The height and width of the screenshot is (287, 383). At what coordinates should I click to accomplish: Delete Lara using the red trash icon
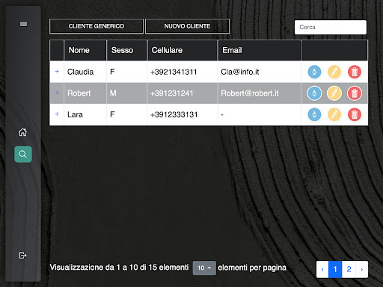355,114
